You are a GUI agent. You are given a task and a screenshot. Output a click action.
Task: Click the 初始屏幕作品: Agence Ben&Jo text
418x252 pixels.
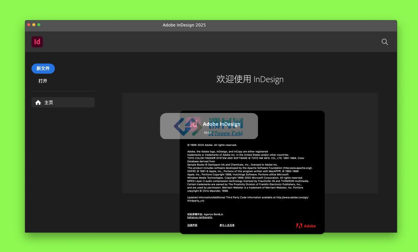pyautogui.click(x=205, y=214)
